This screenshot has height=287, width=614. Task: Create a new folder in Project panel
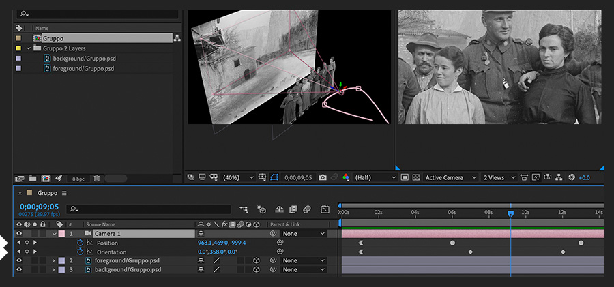[x=32, y=178]
